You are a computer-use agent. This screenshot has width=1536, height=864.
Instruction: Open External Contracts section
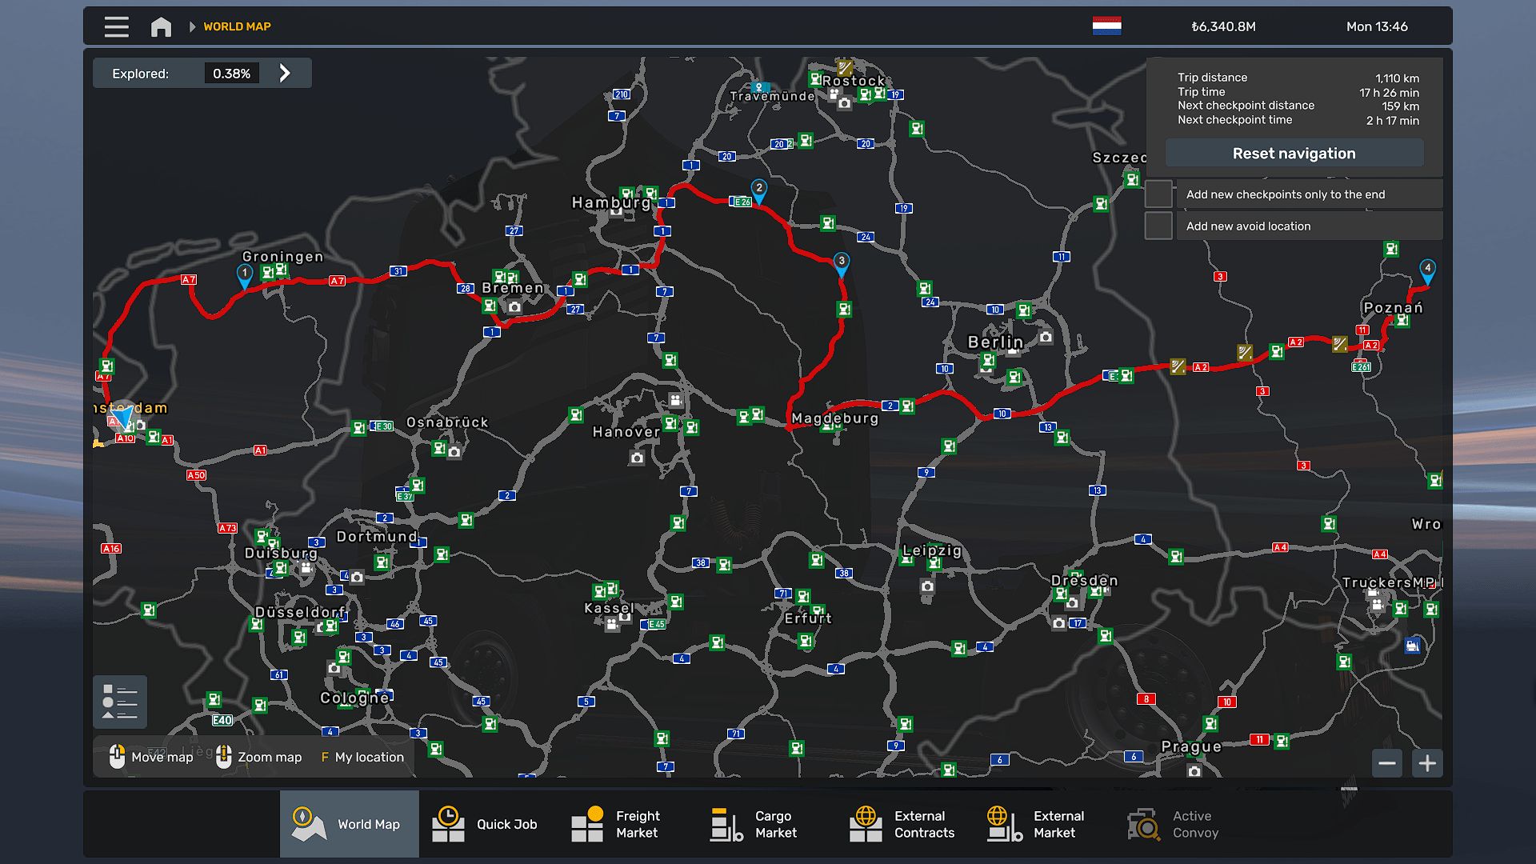(906, 824)
